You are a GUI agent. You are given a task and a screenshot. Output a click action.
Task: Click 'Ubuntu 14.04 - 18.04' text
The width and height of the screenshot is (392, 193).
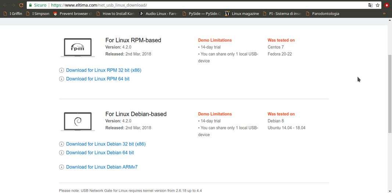(287, 128)
